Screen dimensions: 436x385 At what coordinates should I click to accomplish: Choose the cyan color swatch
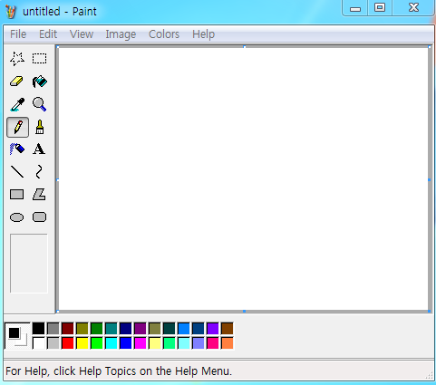click(111, 343)
